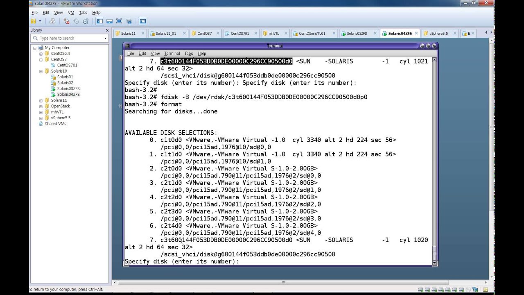This screenshot has height=295, width=524.
Task: Open Terminal window menu icon in titlebar
Action: (127, 45)
